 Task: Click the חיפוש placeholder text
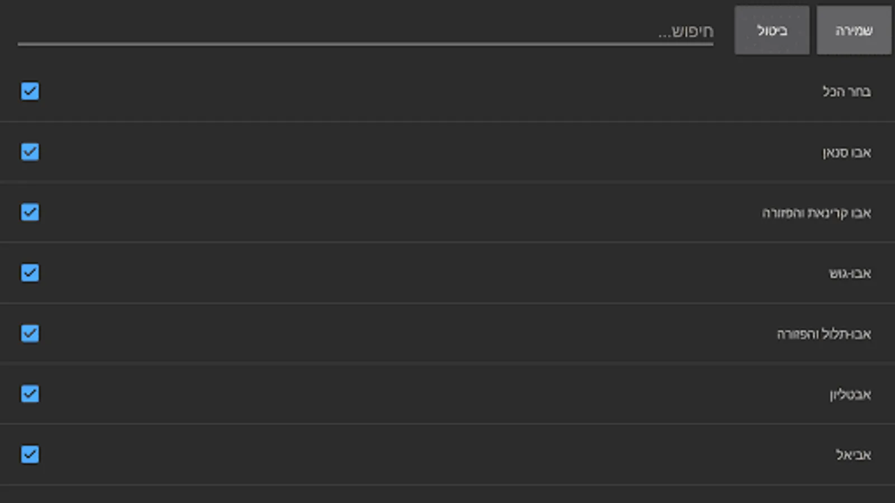(x=686, y=31)
